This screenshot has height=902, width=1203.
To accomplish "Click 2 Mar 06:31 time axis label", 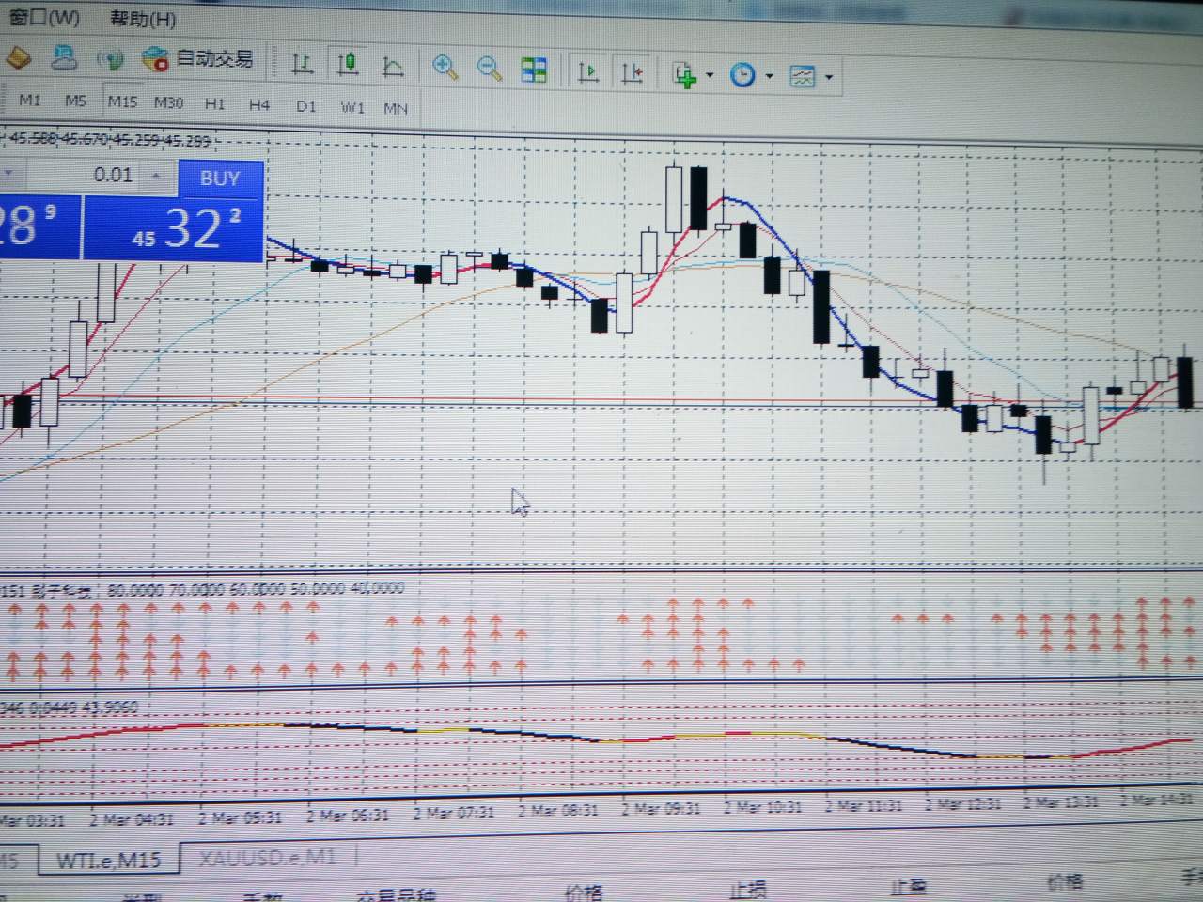I will (347, 815).
